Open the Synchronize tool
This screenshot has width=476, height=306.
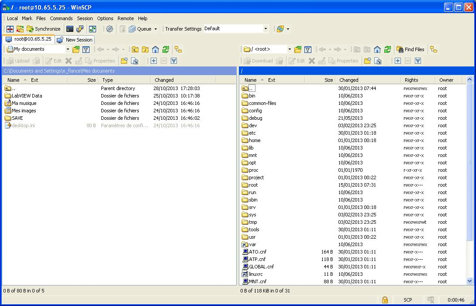pos(43,29)
